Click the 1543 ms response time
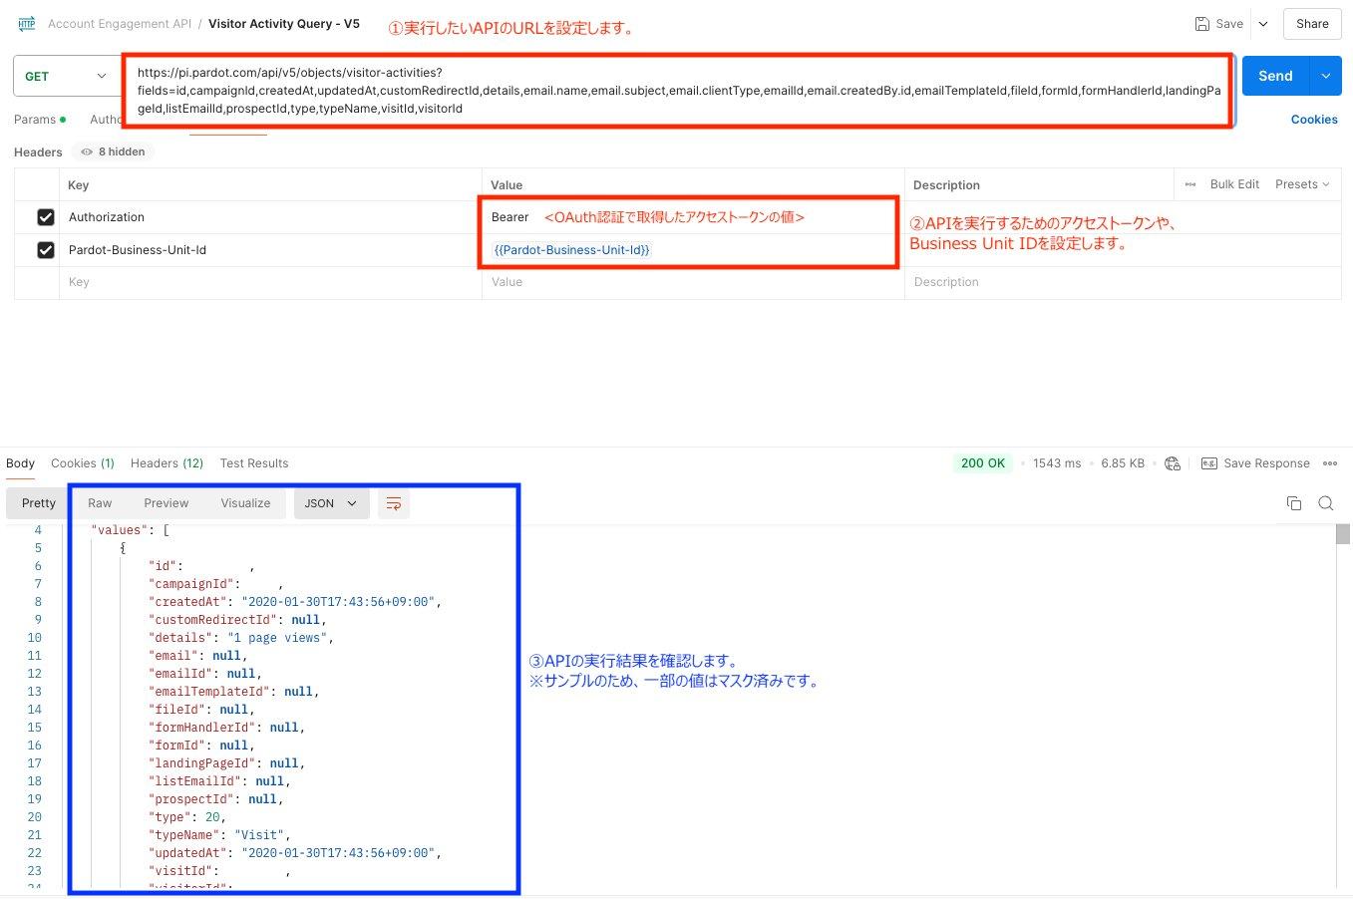Image resolution: width=1353 pixels, height=899 pixels. point(1057,463)
